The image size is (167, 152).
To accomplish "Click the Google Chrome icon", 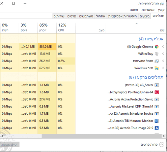I will pyautogui.click(x=157, y=47).
